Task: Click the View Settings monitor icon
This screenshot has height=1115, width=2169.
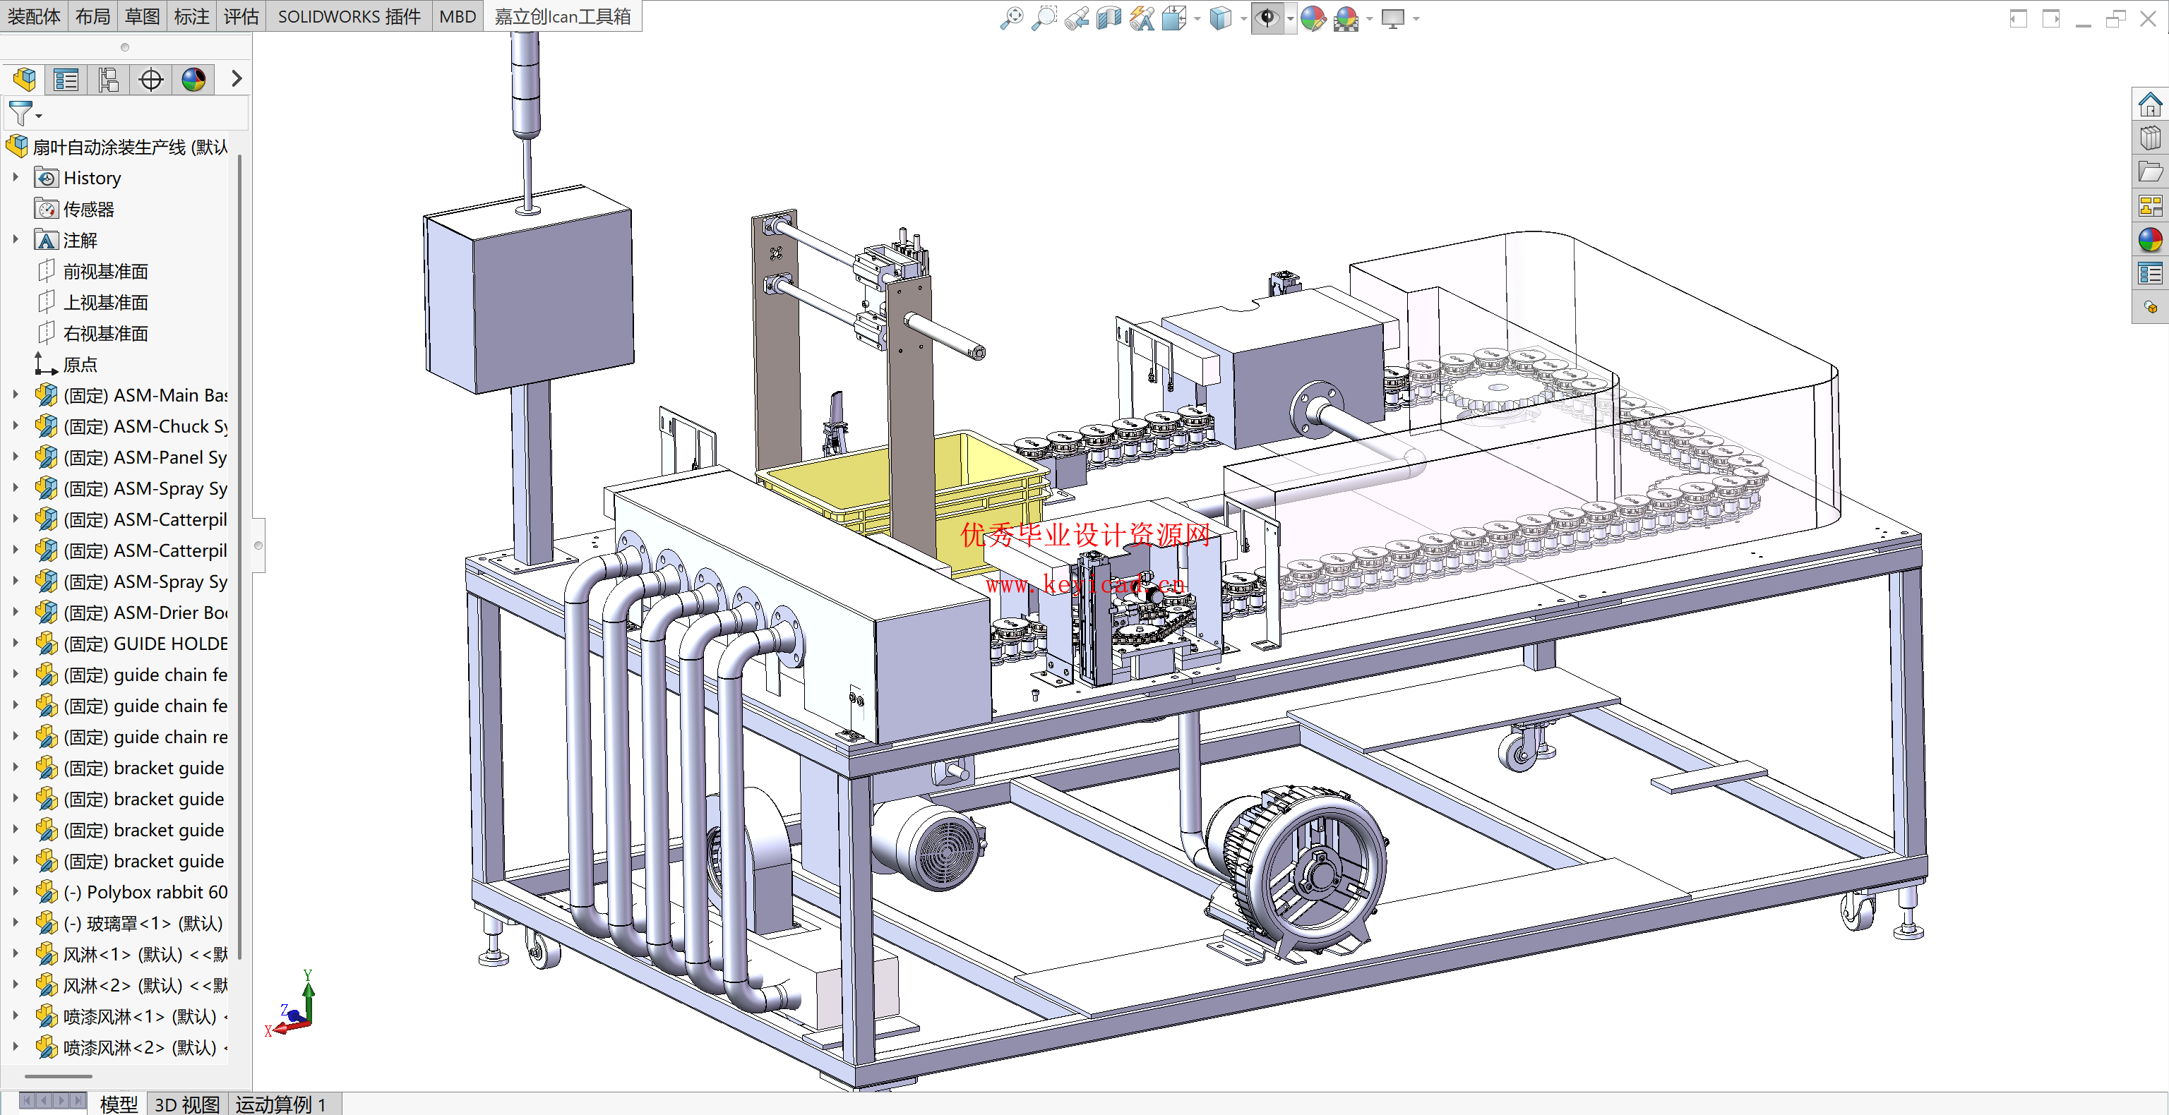Action: [x=1394, y=18]
